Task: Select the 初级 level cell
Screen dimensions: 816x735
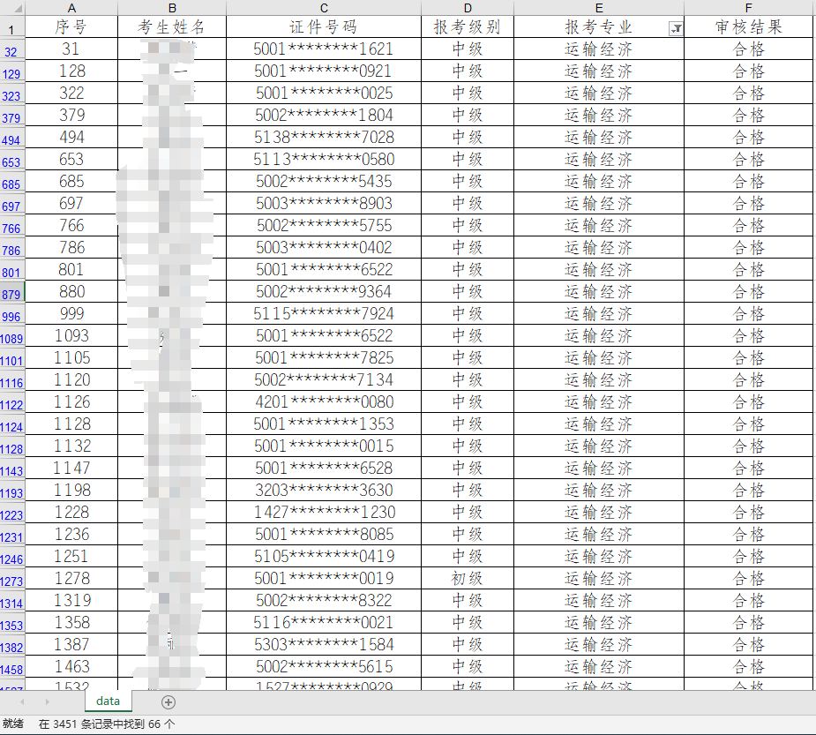Action: (x=468, y=579)
